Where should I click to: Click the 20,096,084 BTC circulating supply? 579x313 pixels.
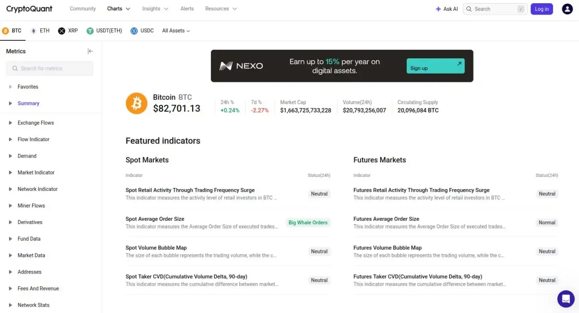418,110
